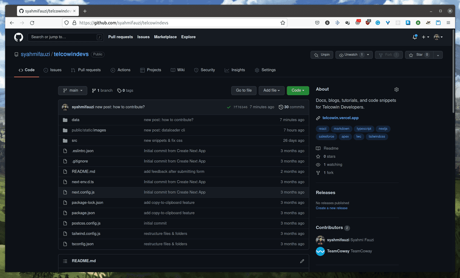460x278 pixels.
Task: Click the Pocket save icon in toolbar
Action: (317, 23)
